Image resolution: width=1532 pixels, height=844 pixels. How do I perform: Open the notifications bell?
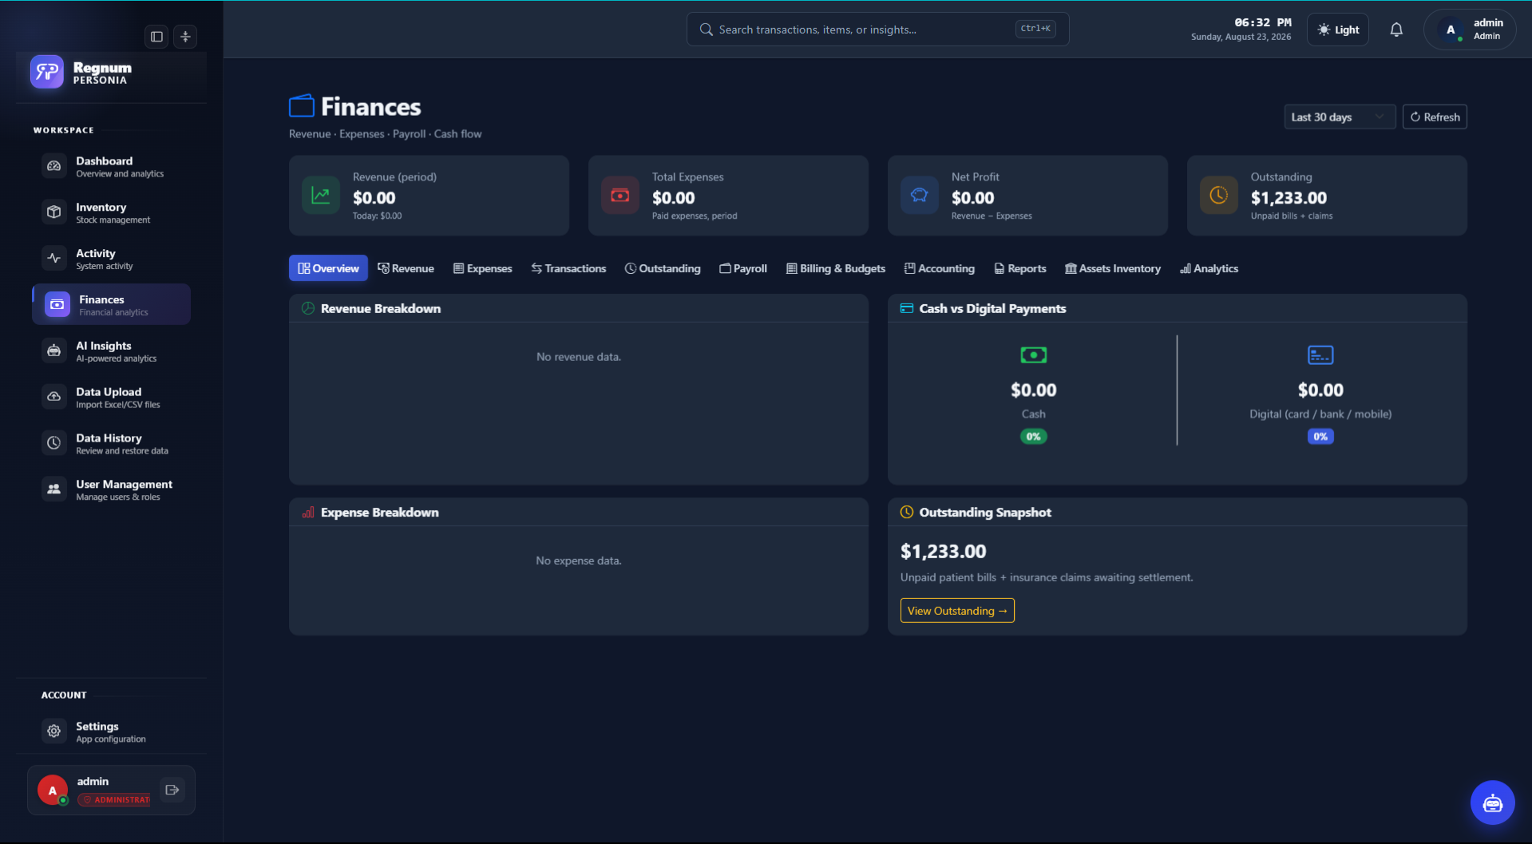(x=1396, y=30)
